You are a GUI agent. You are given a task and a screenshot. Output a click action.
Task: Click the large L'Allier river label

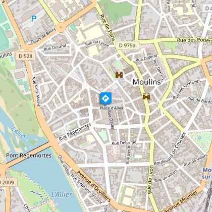62,194
